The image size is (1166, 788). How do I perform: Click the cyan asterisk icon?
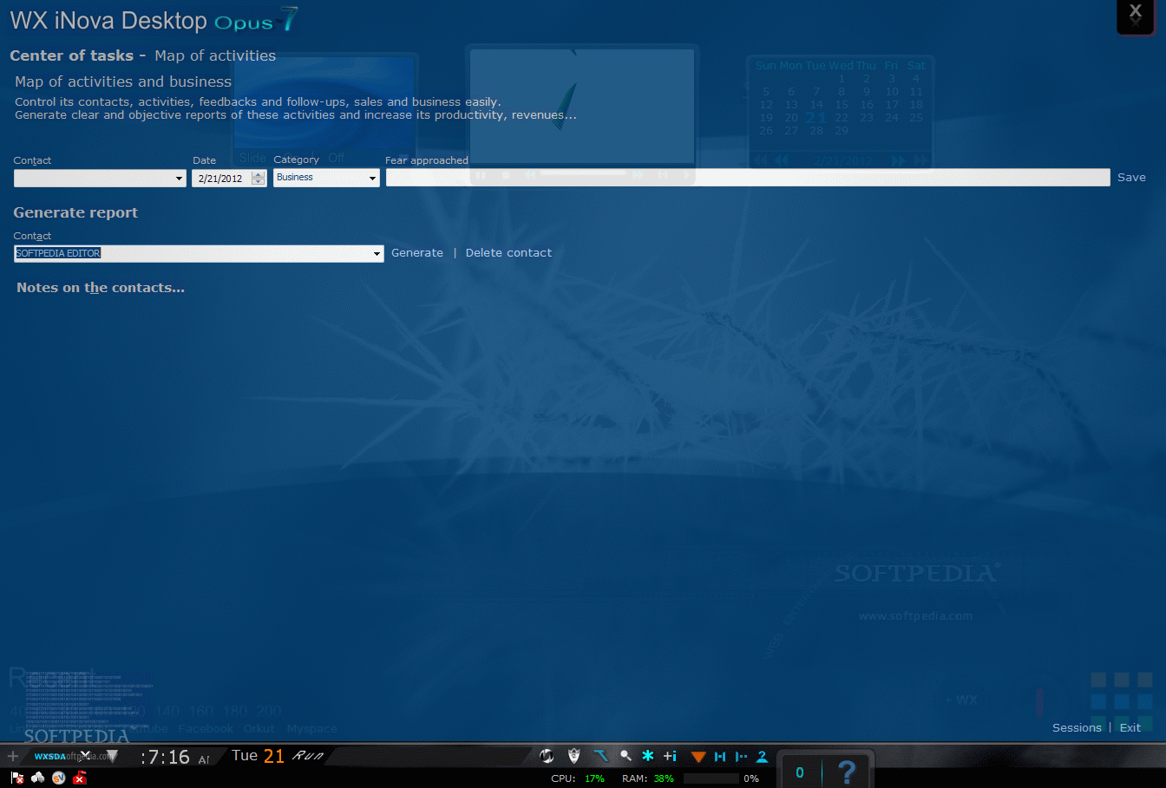pyautogui.click(x=647, y=756)
